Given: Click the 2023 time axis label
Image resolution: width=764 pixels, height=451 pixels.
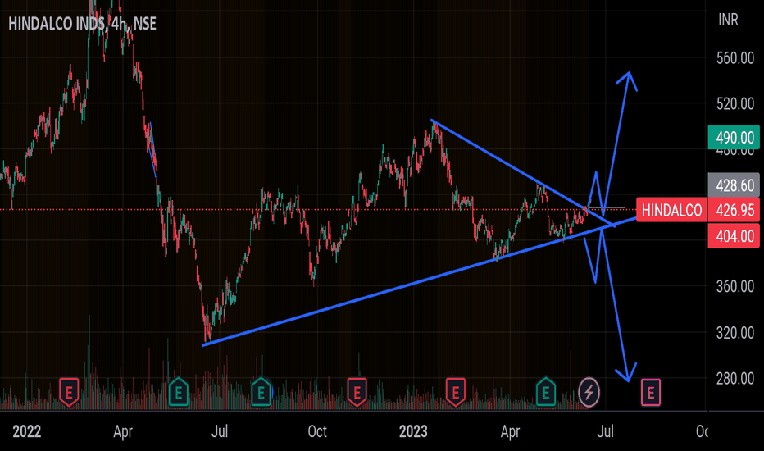Looking at the screenshot, I should 413,431.
